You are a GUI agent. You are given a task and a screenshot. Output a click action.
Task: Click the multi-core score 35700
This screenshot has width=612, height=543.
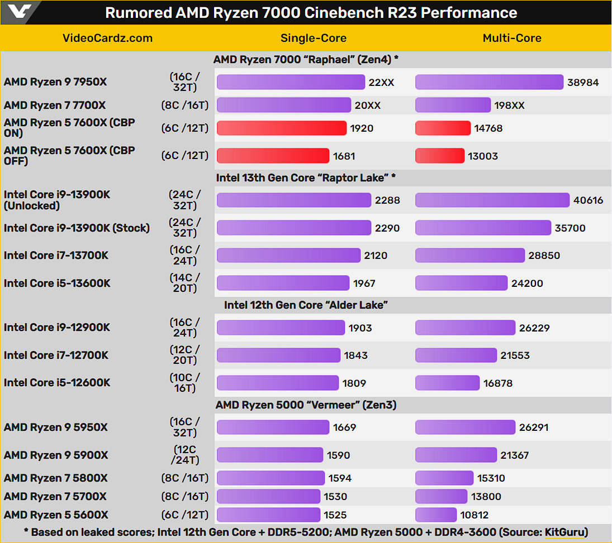pyautogui.click(x=570, y=228)
